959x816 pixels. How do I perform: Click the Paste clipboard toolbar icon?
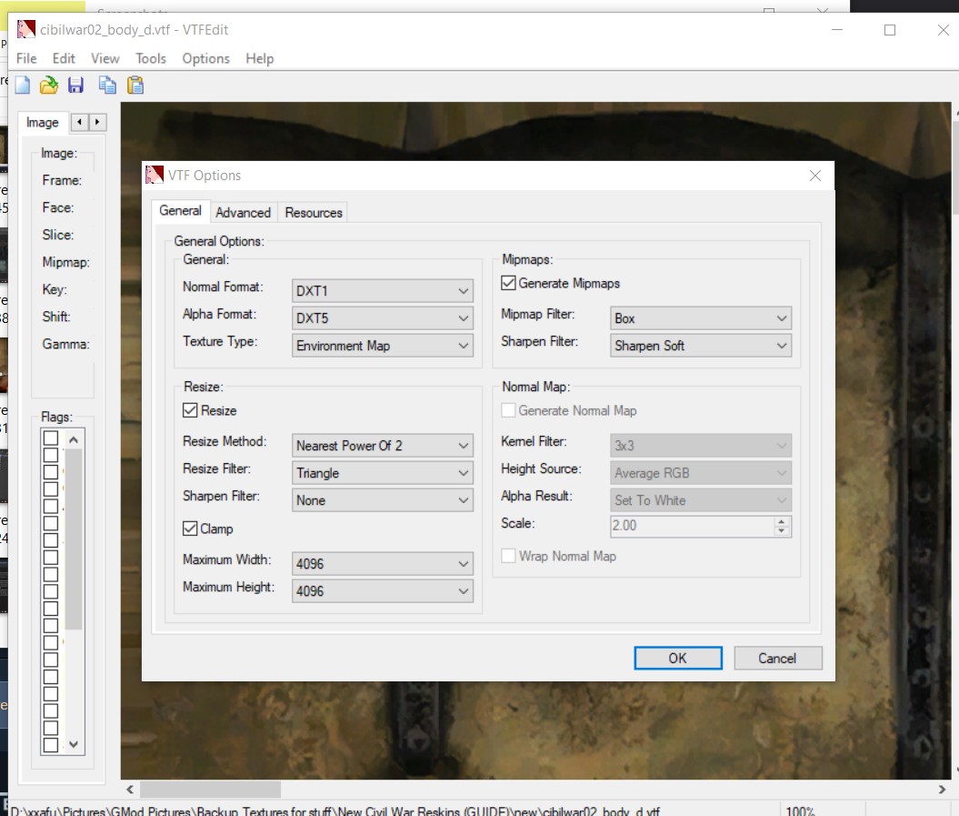click(135, 86)
